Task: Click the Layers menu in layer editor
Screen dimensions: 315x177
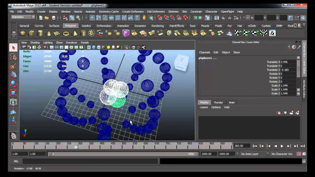Action: 204,107
